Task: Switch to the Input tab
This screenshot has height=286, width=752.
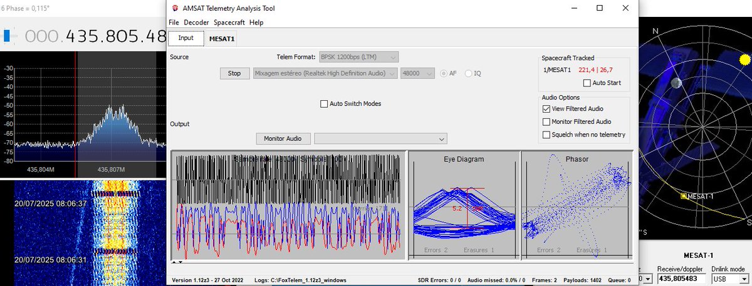Action: 186,38
